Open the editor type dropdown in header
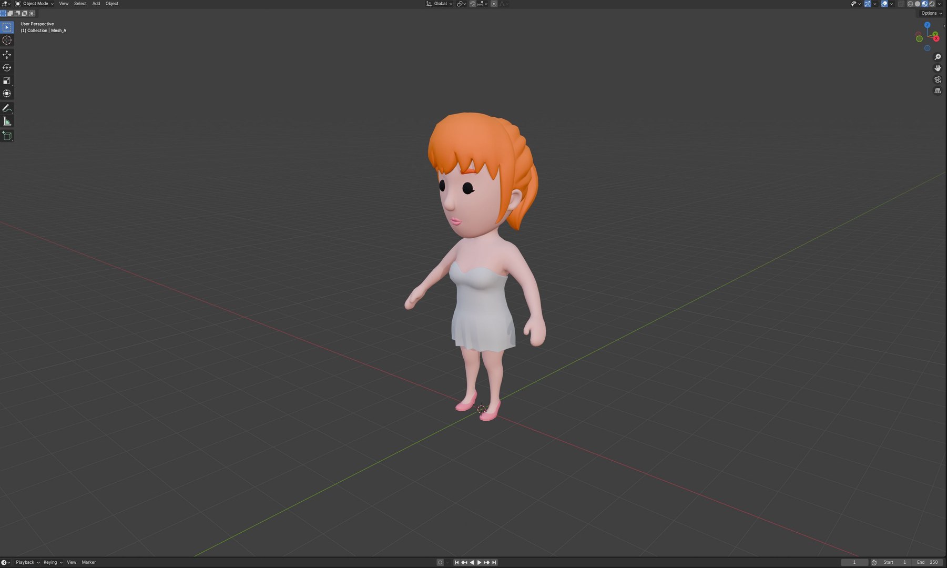This screenshot has width=947, height=568. coord(6,4)
